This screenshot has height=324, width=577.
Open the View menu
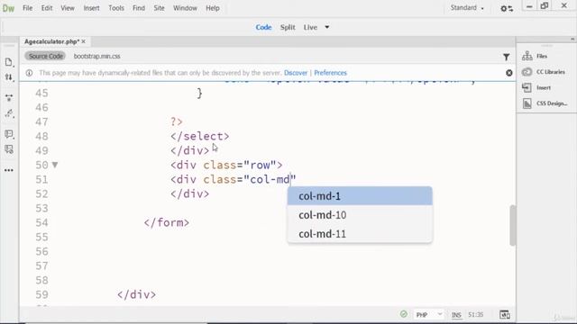point(68,8)
